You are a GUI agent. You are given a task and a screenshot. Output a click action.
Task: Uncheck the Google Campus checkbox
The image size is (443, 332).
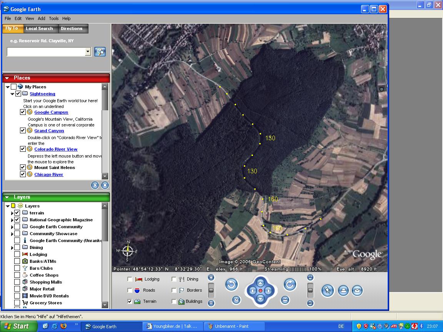pyautogui.click(x=23, y=112)
